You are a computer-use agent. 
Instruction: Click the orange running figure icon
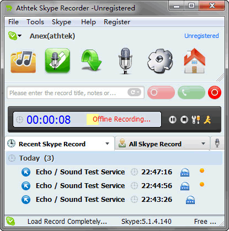(207, 120)
